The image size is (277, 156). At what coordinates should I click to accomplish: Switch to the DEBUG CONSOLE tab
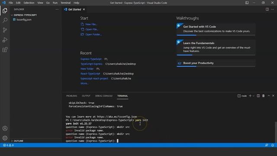(104, 96)
